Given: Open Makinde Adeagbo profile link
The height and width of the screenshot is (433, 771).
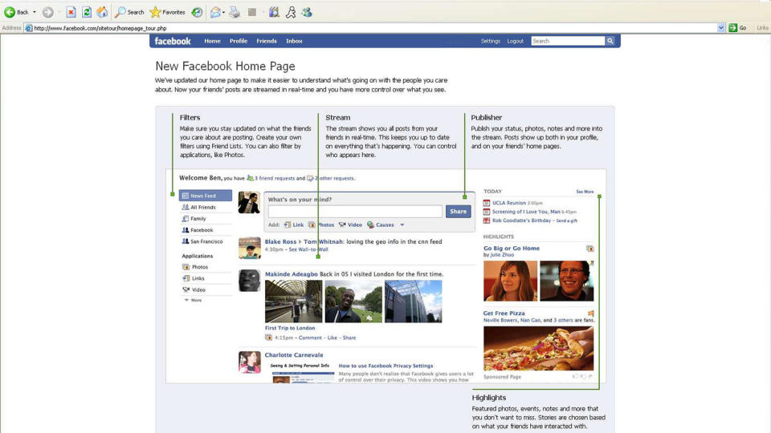Looking at the screenshot, I should [x=291, y=274].
